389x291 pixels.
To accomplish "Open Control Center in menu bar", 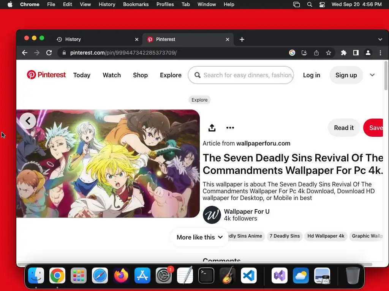I will pos(322,5).
